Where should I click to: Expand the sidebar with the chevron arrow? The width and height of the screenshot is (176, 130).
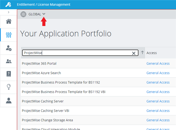coord(9,12)
